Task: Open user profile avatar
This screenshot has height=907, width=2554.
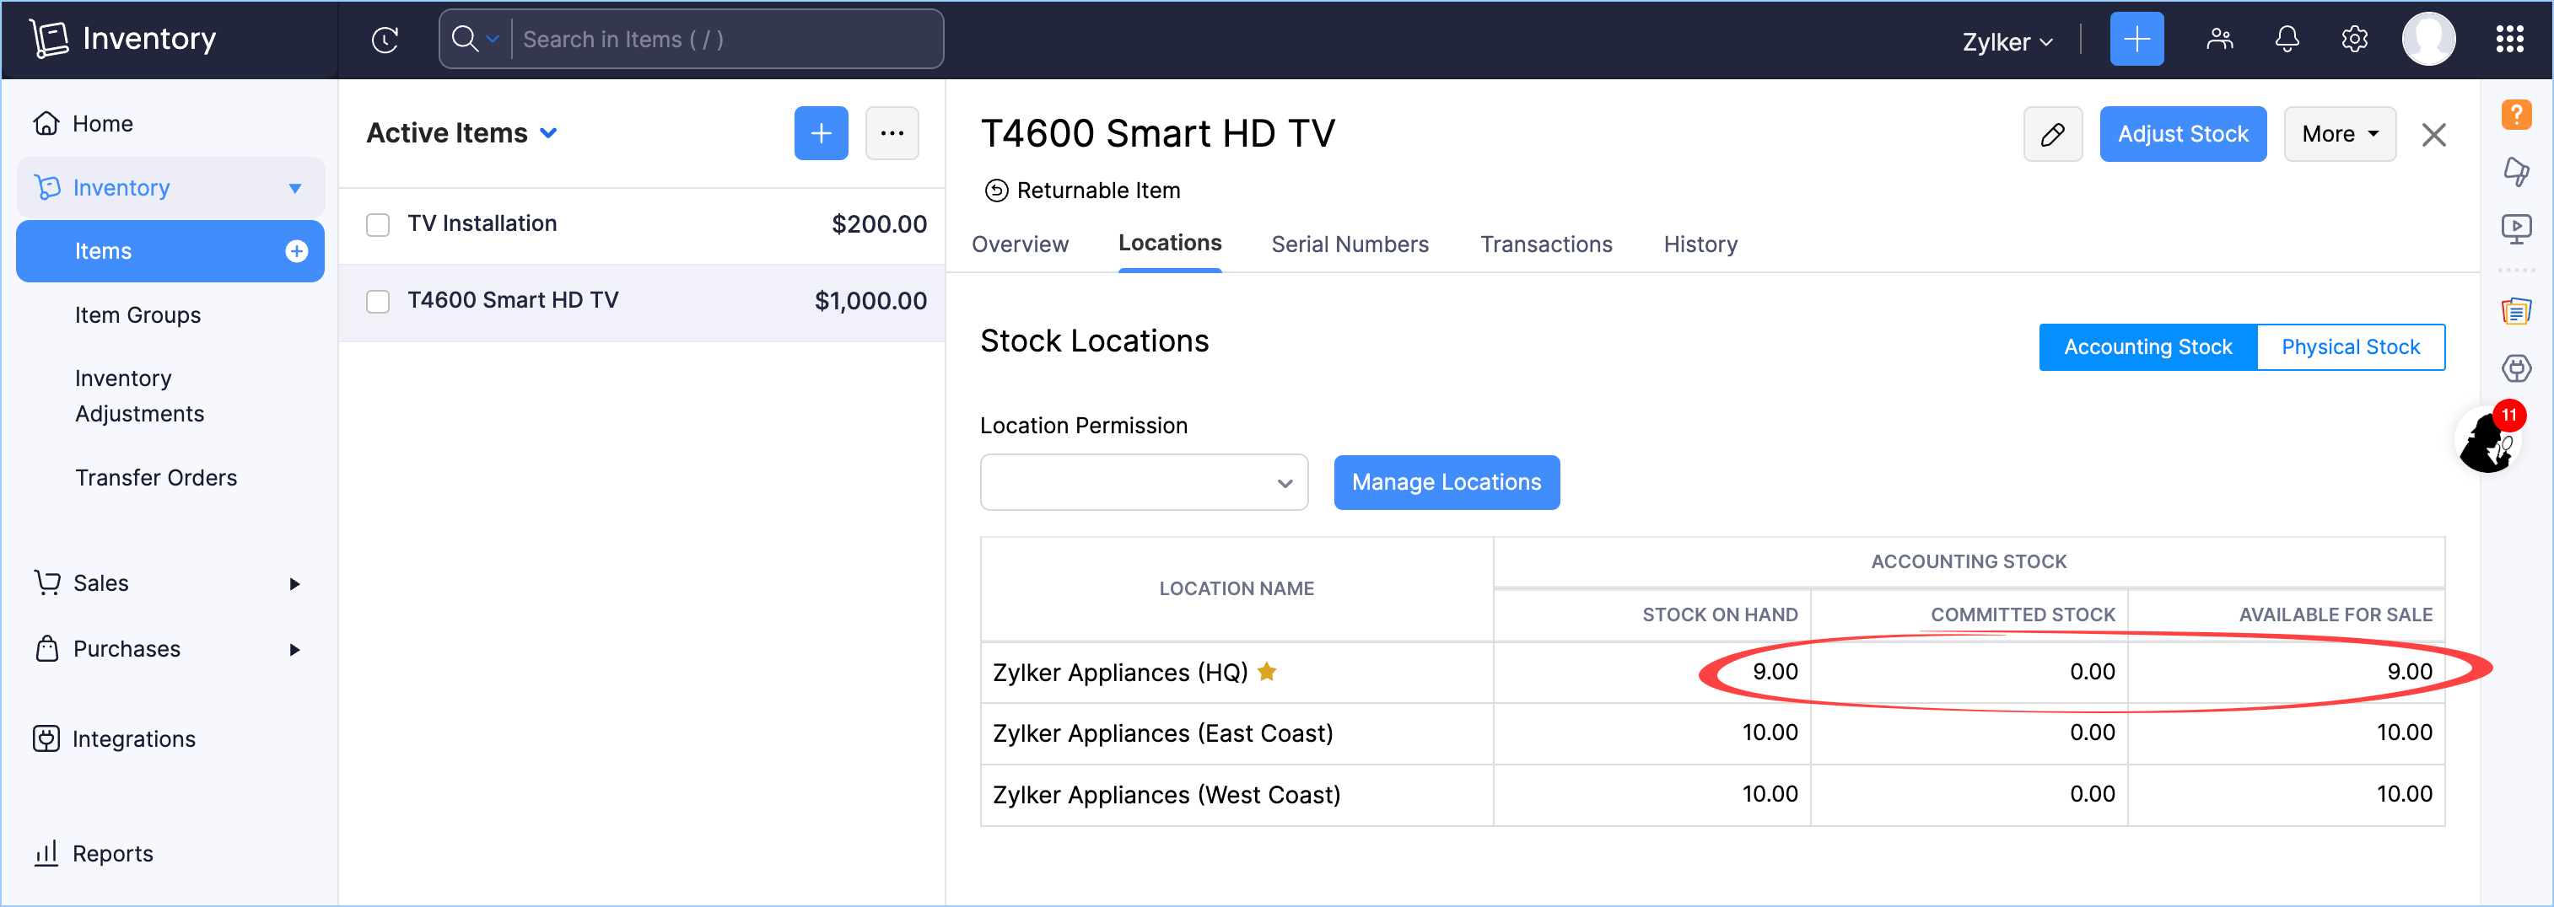Action: click(2427, 40)
